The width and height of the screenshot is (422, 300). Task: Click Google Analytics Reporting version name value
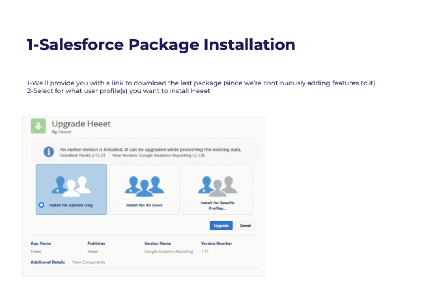pyautogui.click(x=168, y=252)
